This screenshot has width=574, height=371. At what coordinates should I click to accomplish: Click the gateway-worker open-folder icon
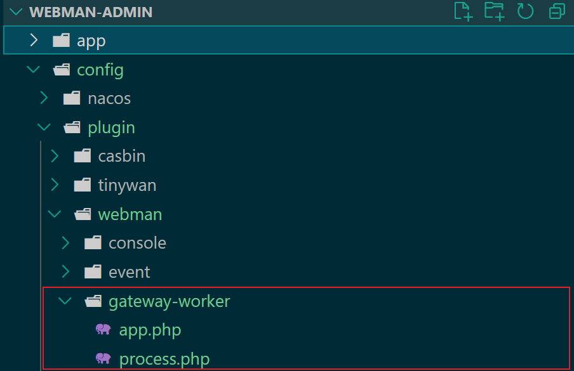[93, 301]
